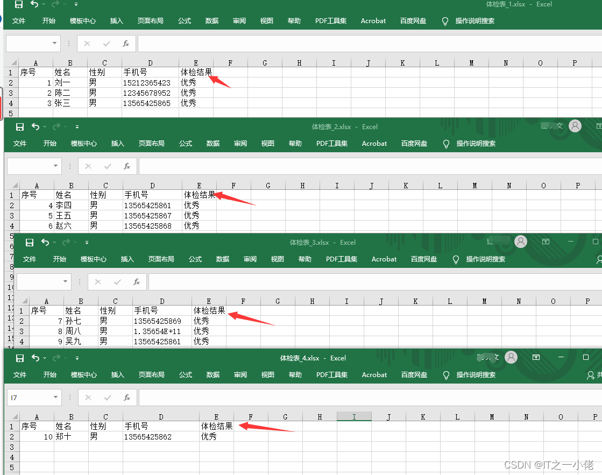Image resolution: width=602 pixels, height=475 pixels.
Task: Open the undo history dropdown in 体检表_1.xlsx
Action: point(44,4)
